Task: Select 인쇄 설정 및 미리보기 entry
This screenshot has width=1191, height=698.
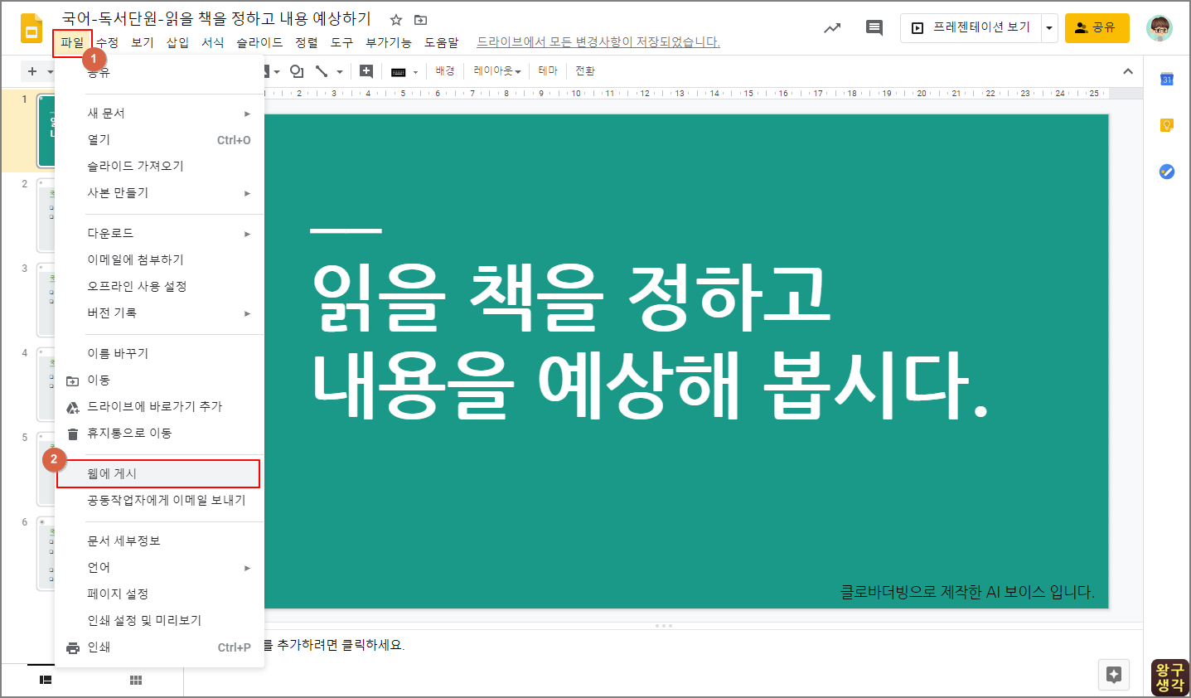Action: click(159, 621)
